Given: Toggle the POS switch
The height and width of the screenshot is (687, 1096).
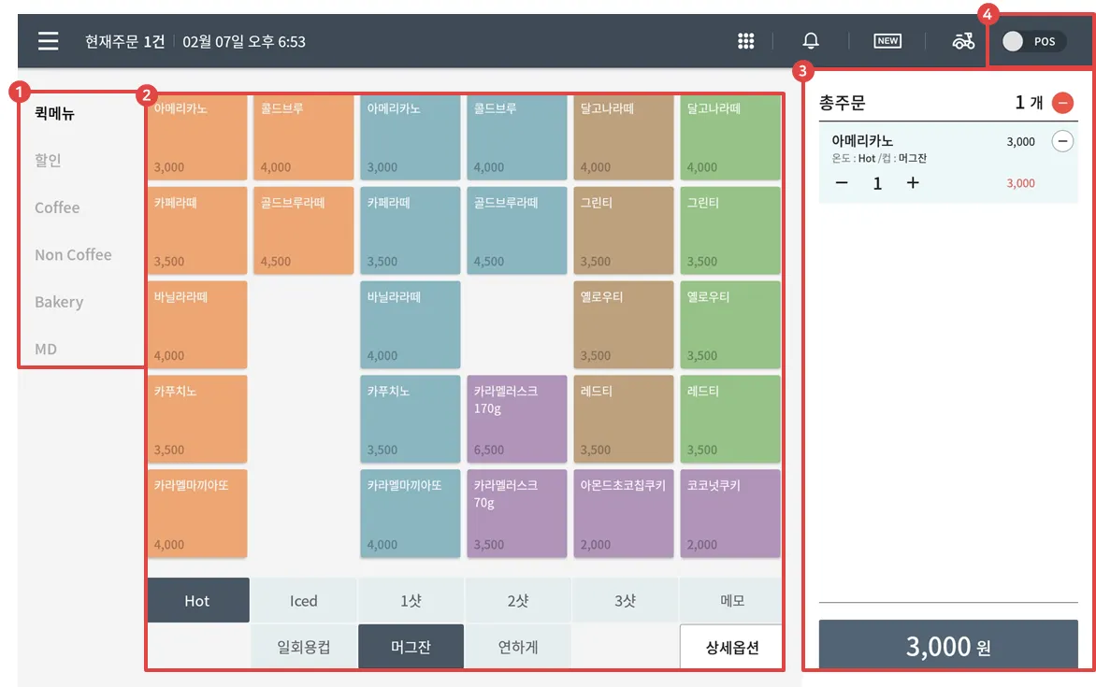Looking at the screenshot, I should 1033,42.
